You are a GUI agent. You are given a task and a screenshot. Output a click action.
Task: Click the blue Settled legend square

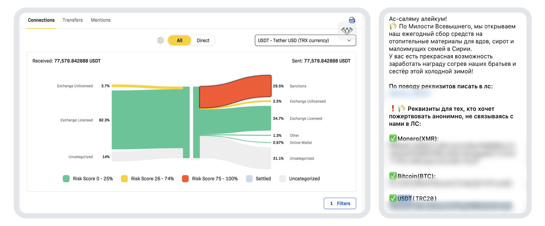(x=249, y=179)
